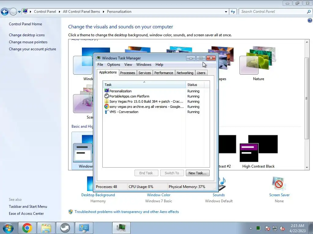Open Control Panel taskbar icon
Image resolution: width=313 pixels, height=234 pixels.
pyautogui.click(x=84, y=228)
